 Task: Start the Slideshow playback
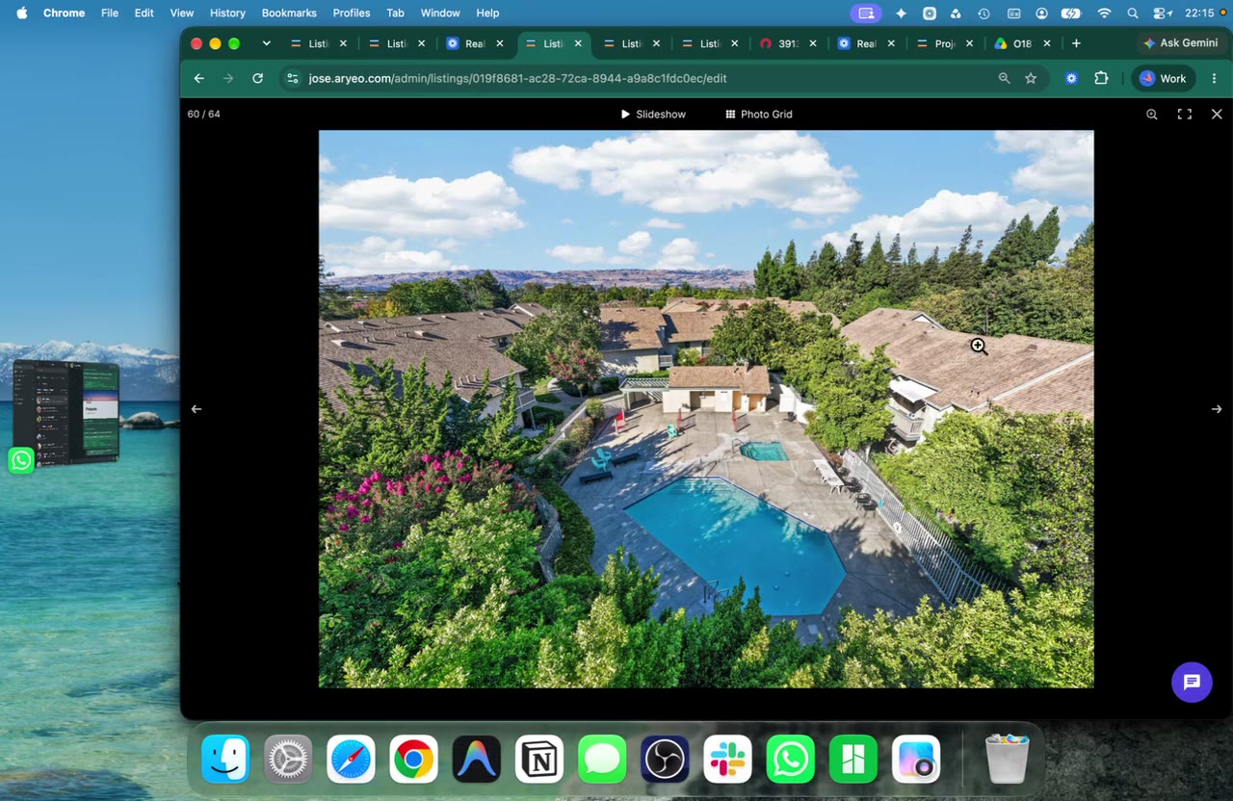coord(653,114)
